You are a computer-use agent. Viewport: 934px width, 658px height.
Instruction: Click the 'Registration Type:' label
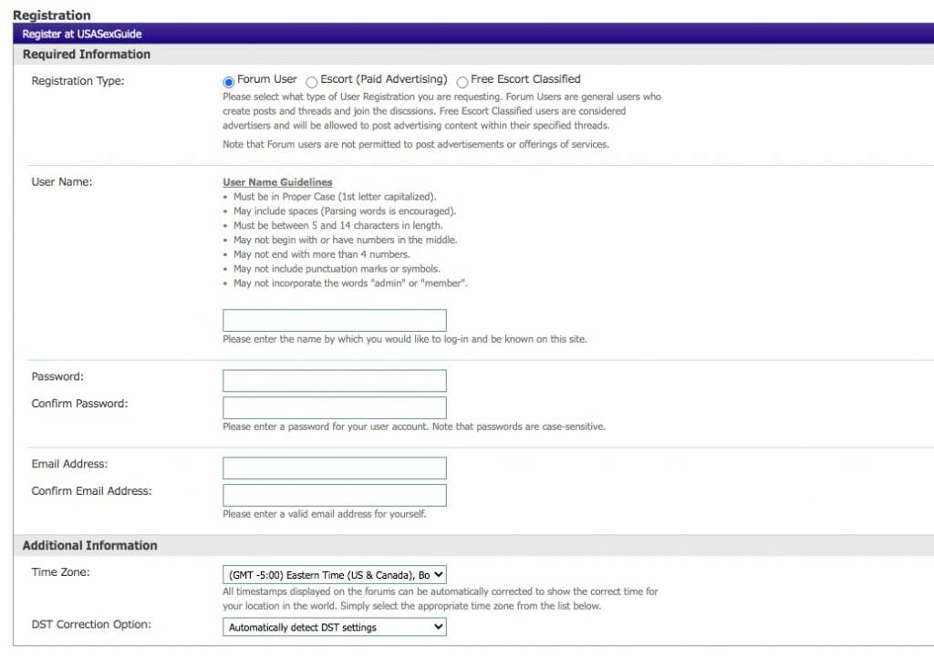coord(78,81)
